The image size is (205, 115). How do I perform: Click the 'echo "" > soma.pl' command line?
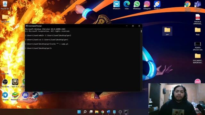click(x=46, y=44)
